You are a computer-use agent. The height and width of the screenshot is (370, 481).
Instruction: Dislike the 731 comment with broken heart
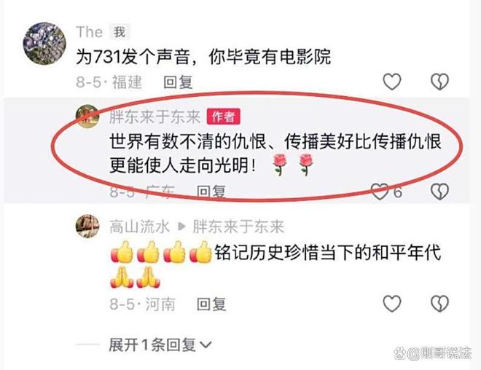coord(439,82)
